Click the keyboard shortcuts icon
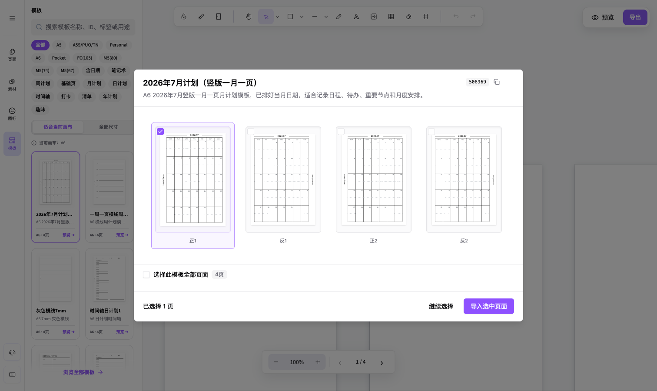 12,374
